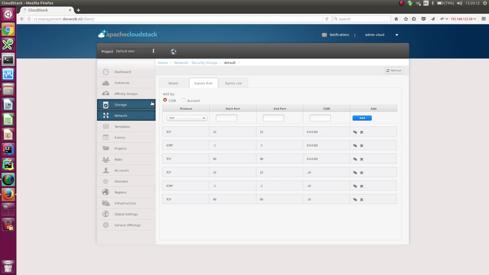Click the paper plane toolbar icon
This screenshot has height=275, width=489.
click(433, 19)
